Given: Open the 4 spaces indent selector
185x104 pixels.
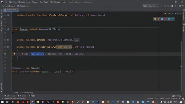Looking at the screenshot, I should coord(174,99).
